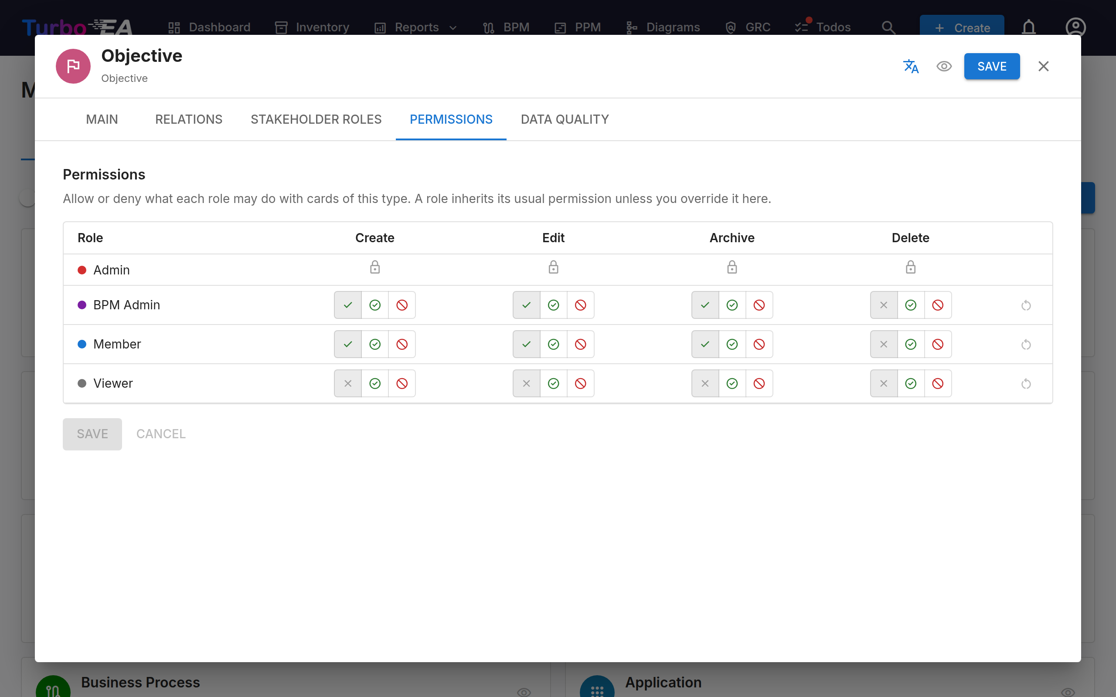Reset Member row permissions to default
This screenshot has width=1116, height=697.
(x=1026, y=344)
